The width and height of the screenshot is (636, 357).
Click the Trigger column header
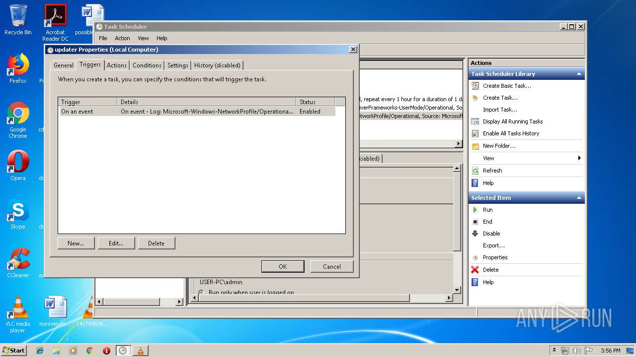coord(87,102)
